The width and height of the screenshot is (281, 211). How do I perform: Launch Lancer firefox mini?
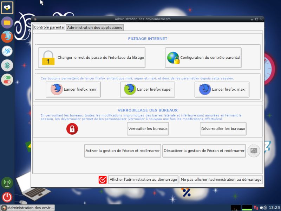pyautogui.click(x=73, y=90)
